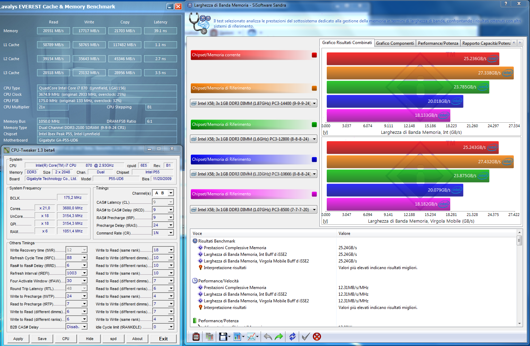Open the options icon in Sandra's bottom toolbar
Screen dimensions: 530x346
click(196, 337)
